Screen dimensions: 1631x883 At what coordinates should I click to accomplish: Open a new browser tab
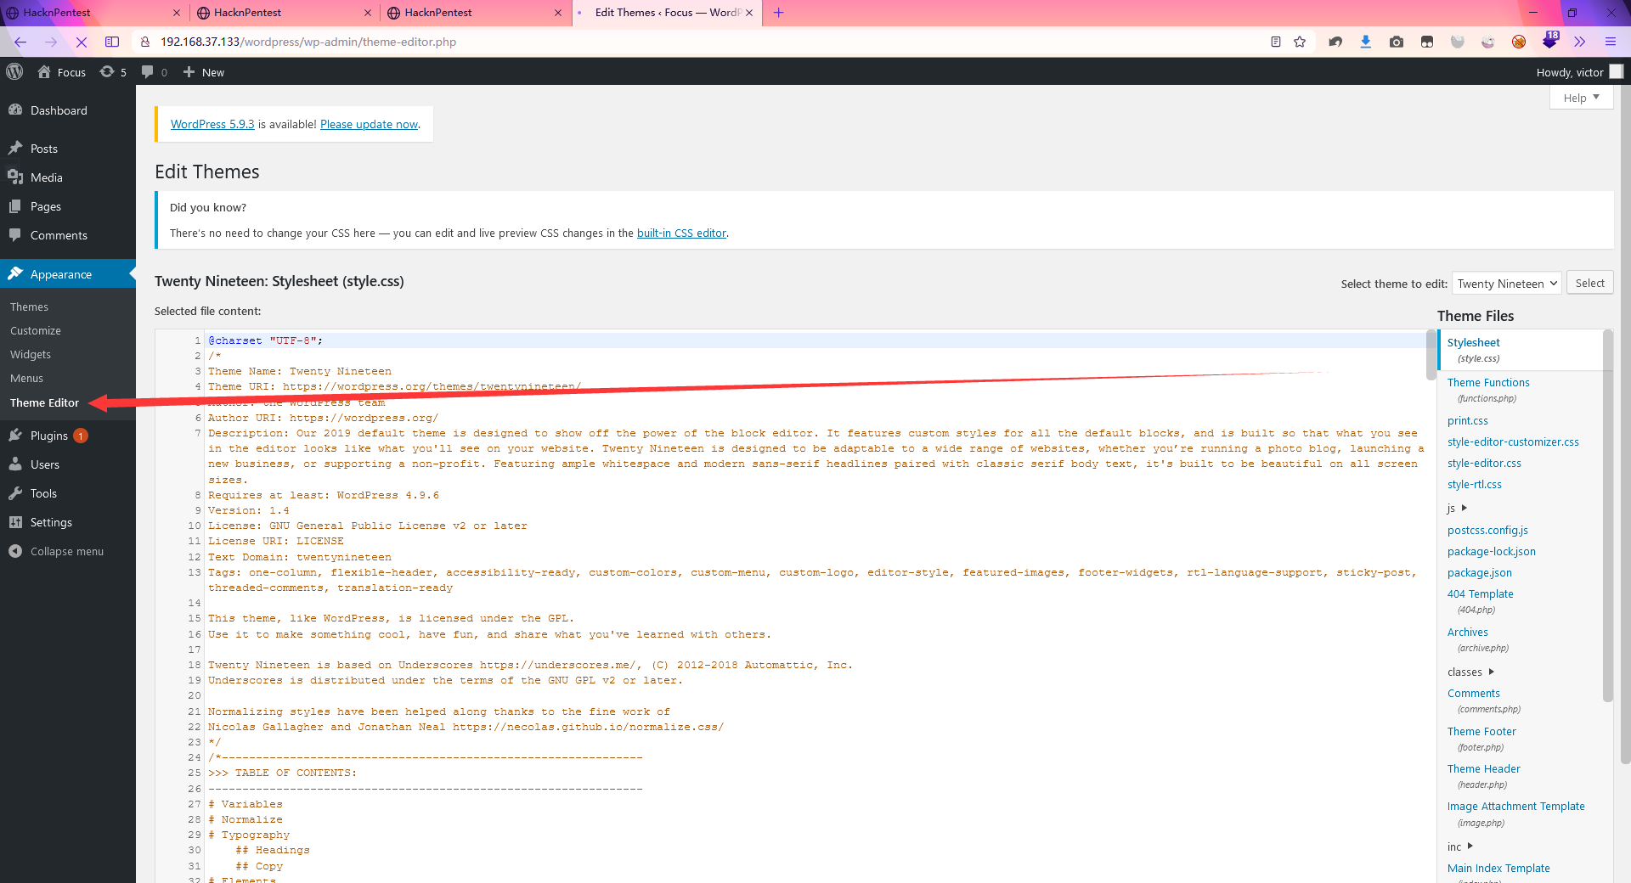pyautogui.click(x=778, y=13)
